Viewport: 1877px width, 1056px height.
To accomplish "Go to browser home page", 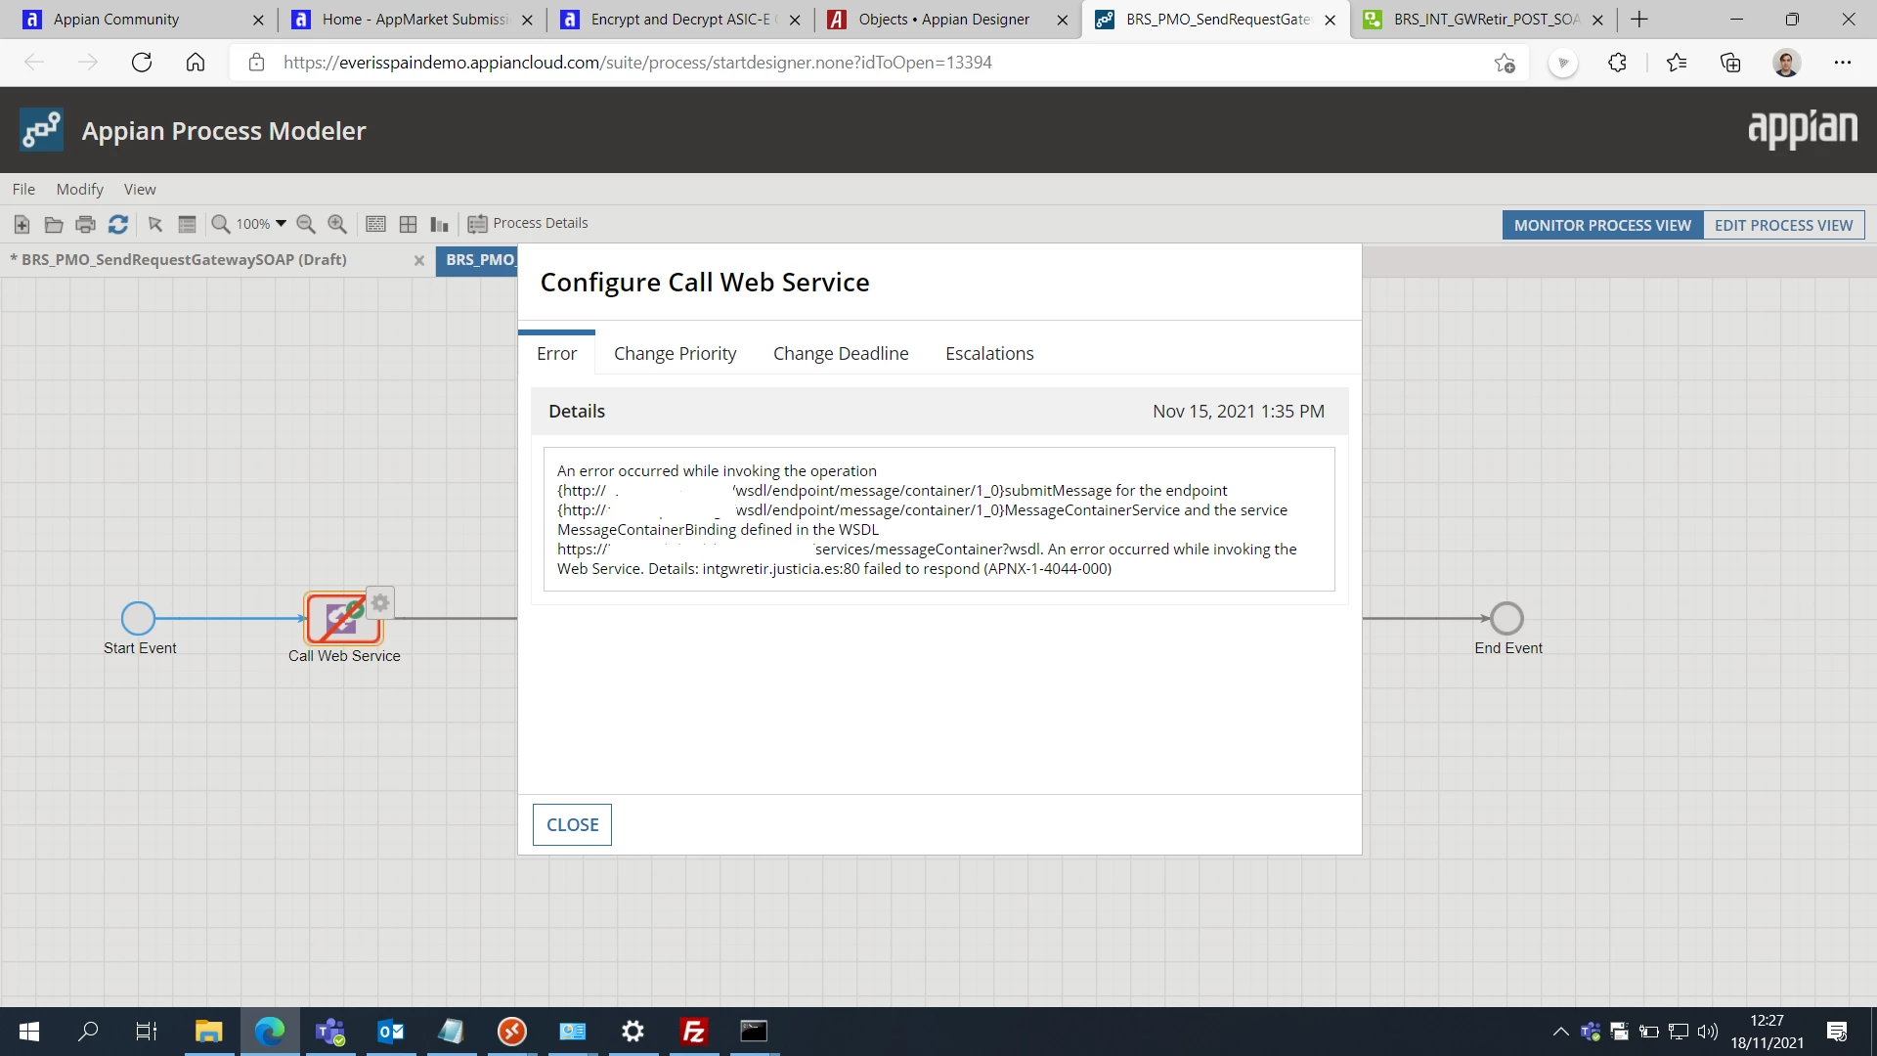I will tap(196, 63).
